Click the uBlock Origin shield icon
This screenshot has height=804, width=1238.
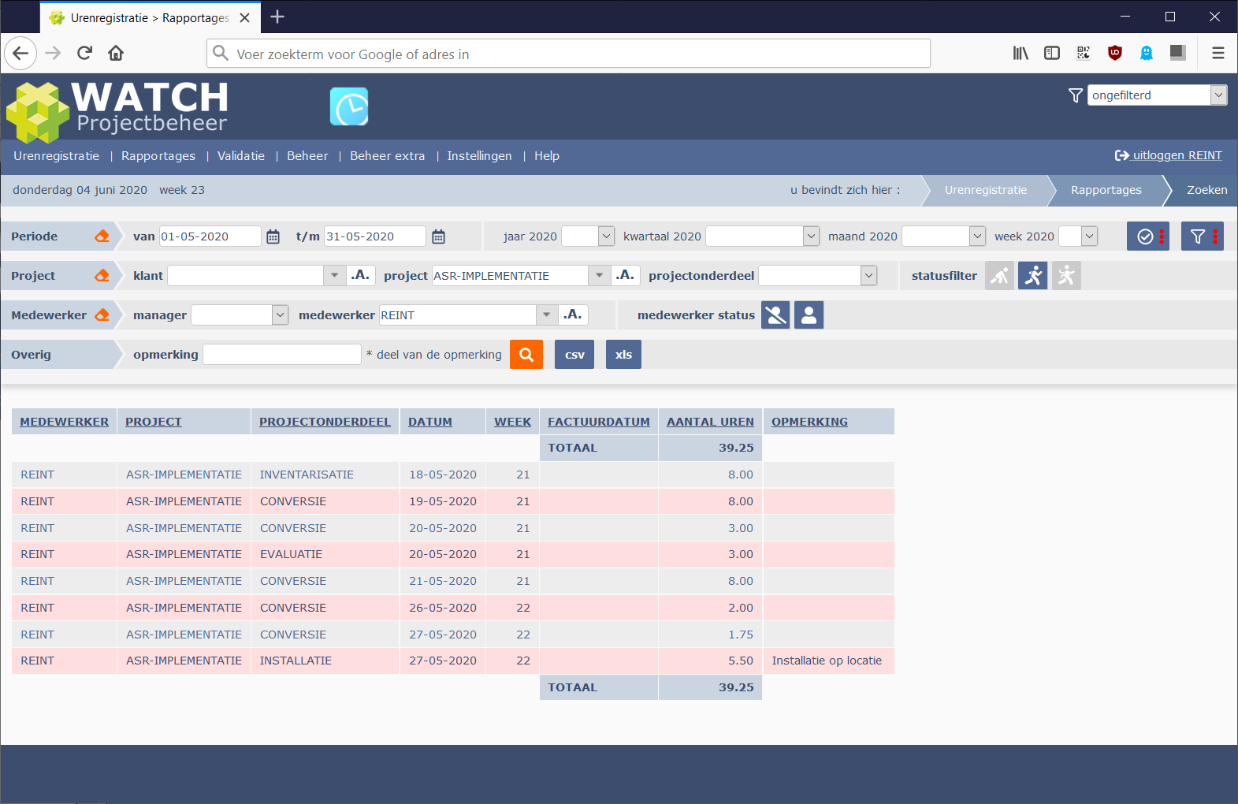click(x=1115, y=53)
